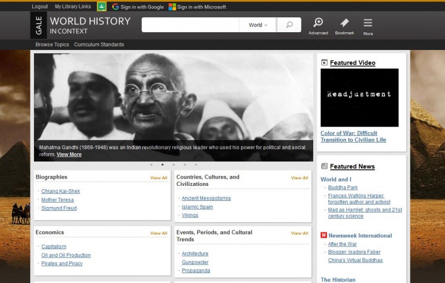Click the Featured Video play icon
The height and width of the screenshot is (283, 445).
[324, 63]
